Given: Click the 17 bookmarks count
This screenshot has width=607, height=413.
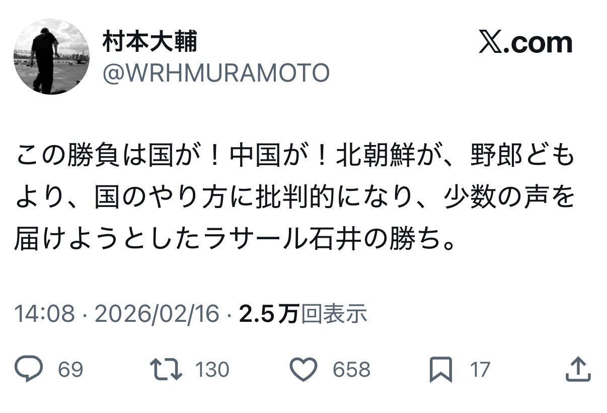Looking at the screenshot, I should pos(480,370).
